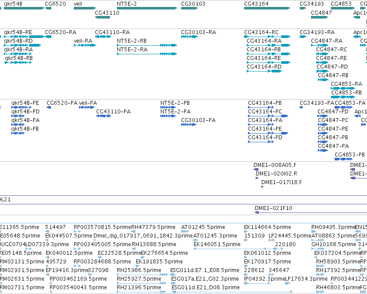Click the NT5E-2-RB transcript label
Image resolution: width=367 pixels, height=294 pixels.
132,41
